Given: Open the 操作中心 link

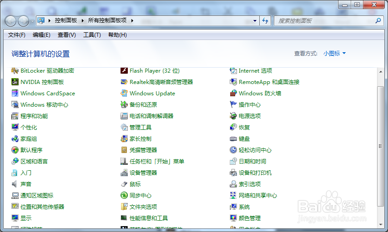Looking at the screenshot, I should [249, 104].
